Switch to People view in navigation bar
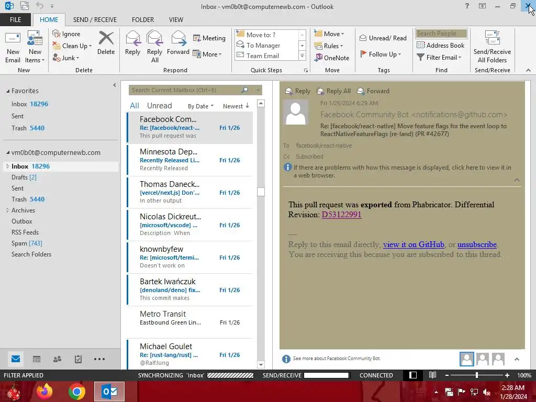The height and width of the screenshot is (402, 536). pos(58,359)
